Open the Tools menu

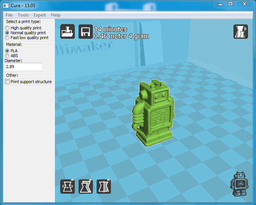pyautogui.click(x=23, y=15)
